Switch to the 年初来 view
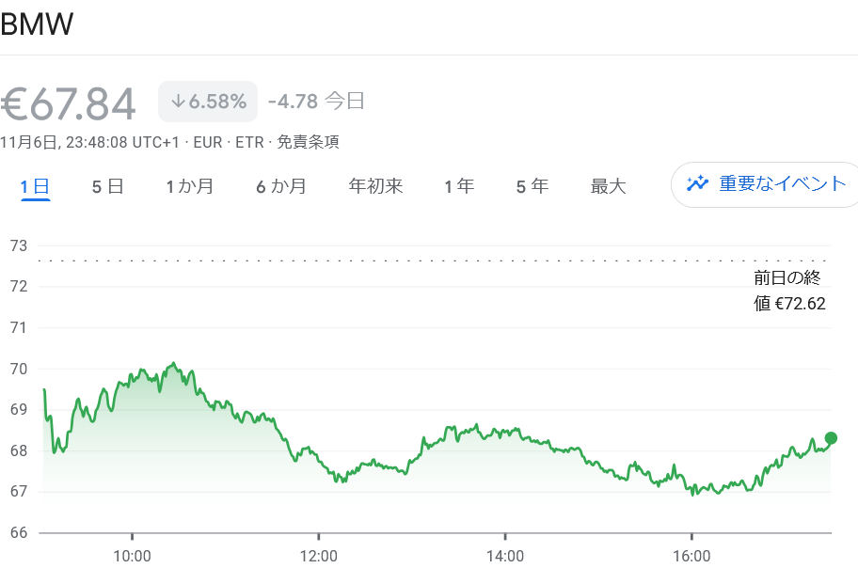This screenshot has height=584, width=858. [x=374, y=185]
